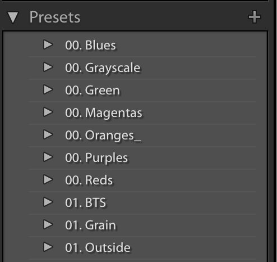The height and width of the screenshot is (262, 277).
Task: Expand the 00. Green folder arrow
Action: coord(48,90)
